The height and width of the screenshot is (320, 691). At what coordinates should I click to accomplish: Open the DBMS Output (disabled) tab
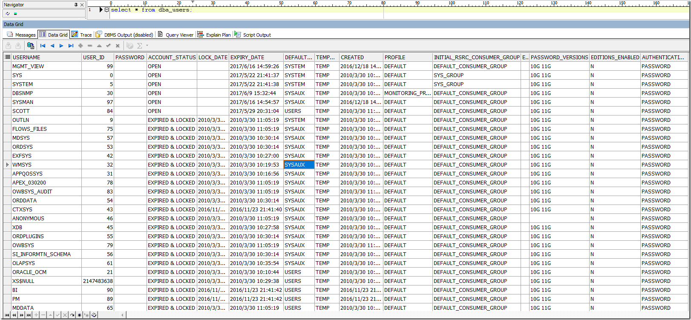124,35
